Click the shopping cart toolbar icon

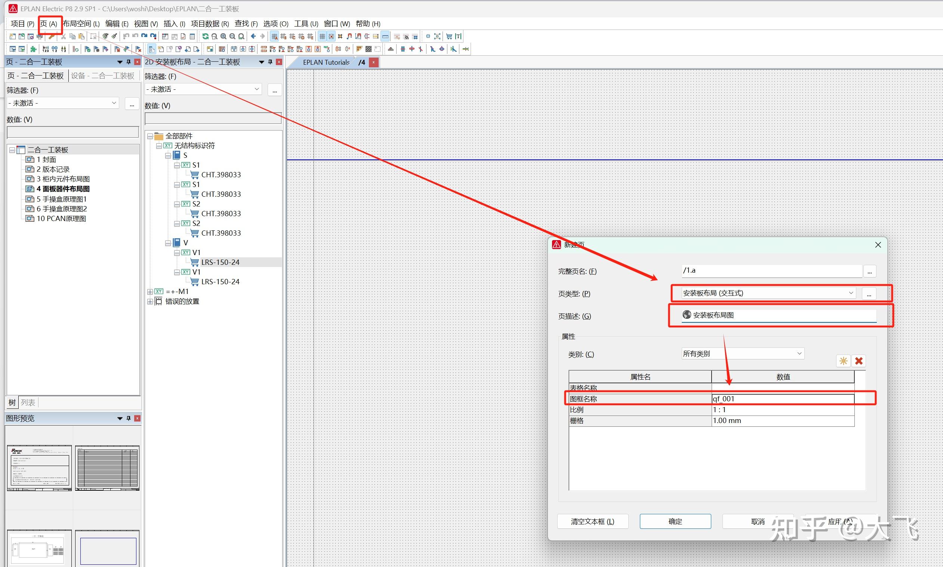tap(449, 36)
